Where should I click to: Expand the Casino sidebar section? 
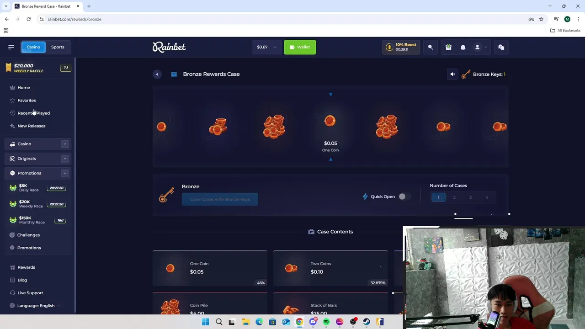(x=64, y=144)
